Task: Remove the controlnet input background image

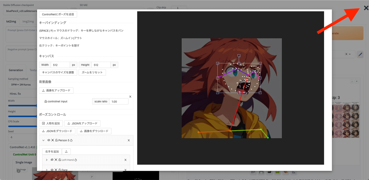Action: click(130, 97)
